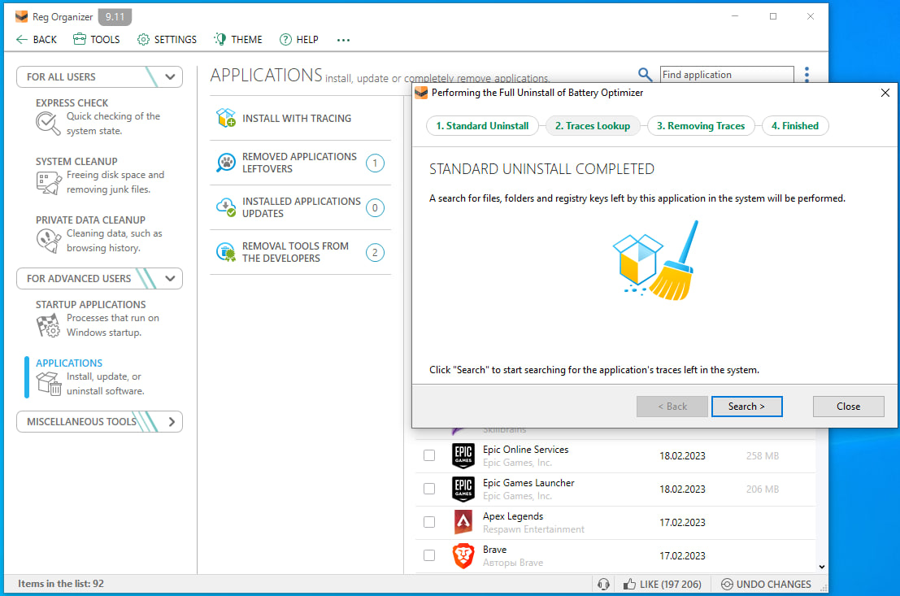Click the LIKE (197 206) thumbs-up button

pyautogui.click(x=663, y=585)
